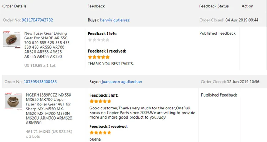This screenshot has width=267, height=142.
Task: Click five-star rating above buena comment
Action: pos(100,133)
